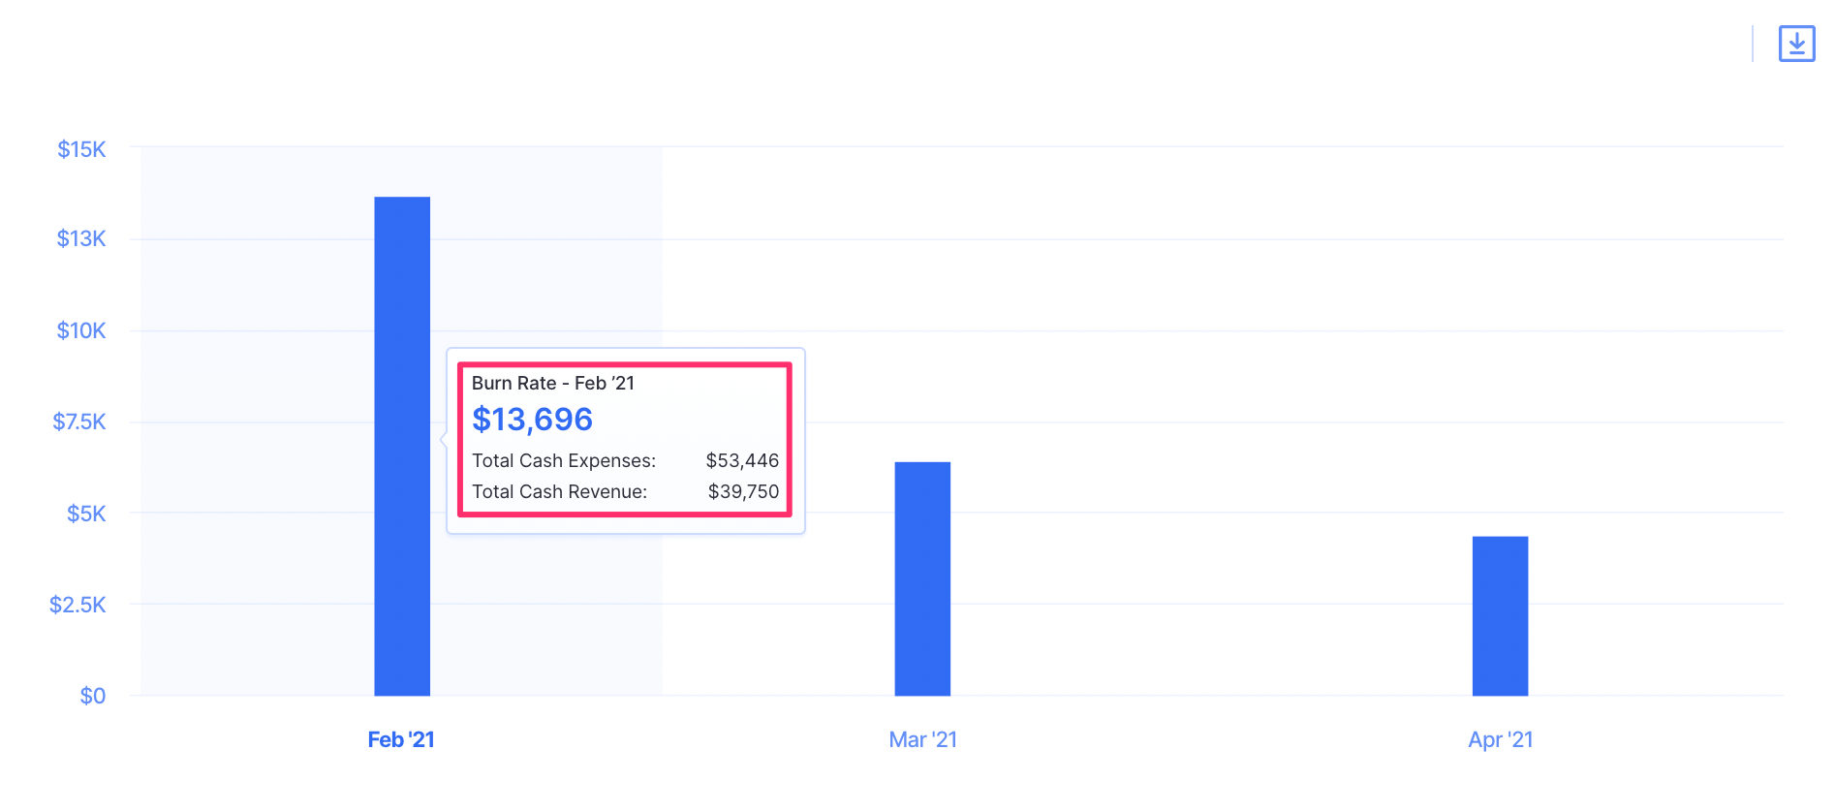This screenshot has height=812, width=1835.
Task: Click the Feb '21 burn rate bar
Action: (402, 446)
